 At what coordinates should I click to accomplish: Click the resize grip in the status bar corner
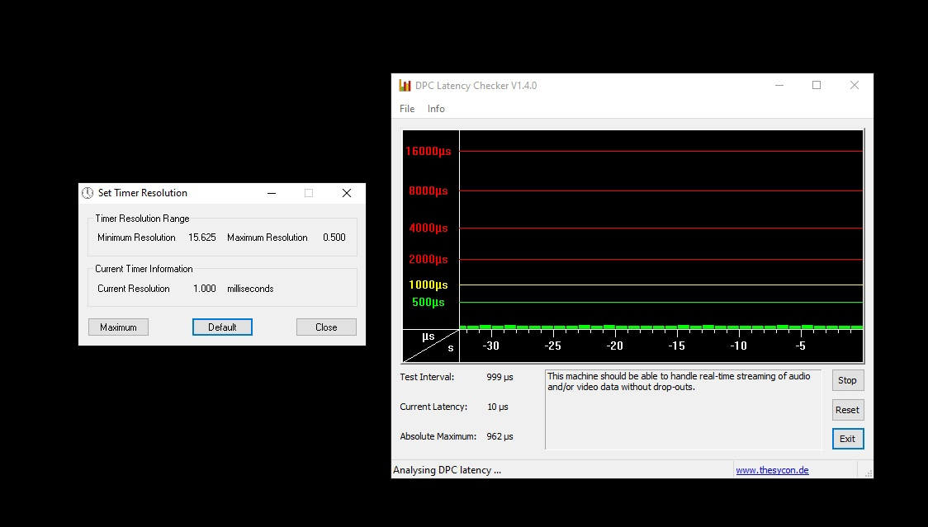(x=866, y=472)
